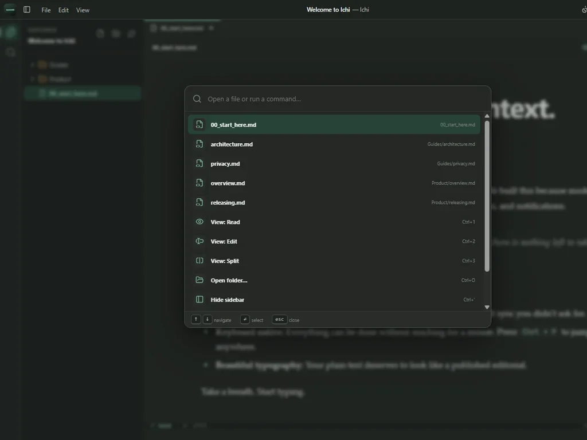This screenshot has width=587, height=440.
Task: Click the folder icon for Open folder...
Action: click(199, 280)
